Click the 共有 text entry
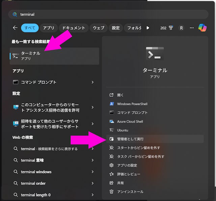This screenshot has width=216, height=201. [x=120, y=183]
